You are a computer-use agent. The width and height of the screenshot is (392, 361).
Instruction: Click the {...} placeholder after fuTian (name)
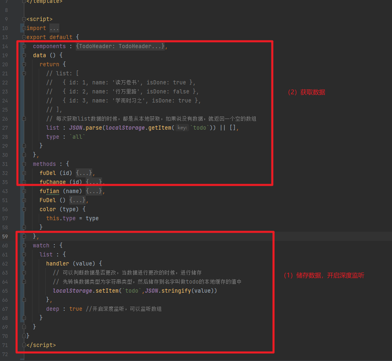point(94,191)
